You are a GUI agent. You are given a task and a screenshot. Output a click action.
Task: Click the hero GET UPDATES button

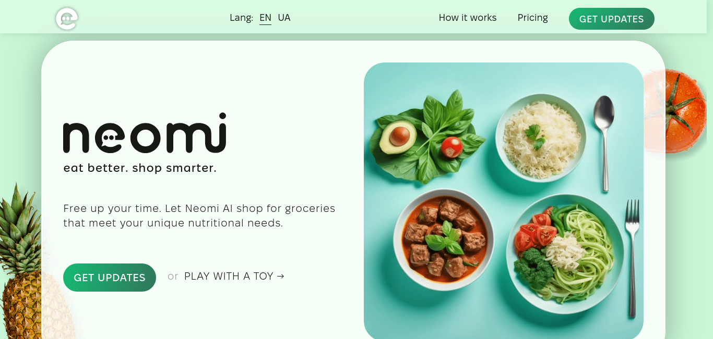pyautogui.click(x=110, y=278)
